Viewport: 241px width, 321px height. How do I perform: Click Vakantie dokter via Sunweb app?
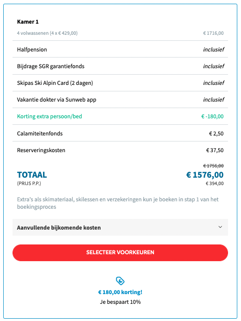pyautogui.click(x=57, y=100)
